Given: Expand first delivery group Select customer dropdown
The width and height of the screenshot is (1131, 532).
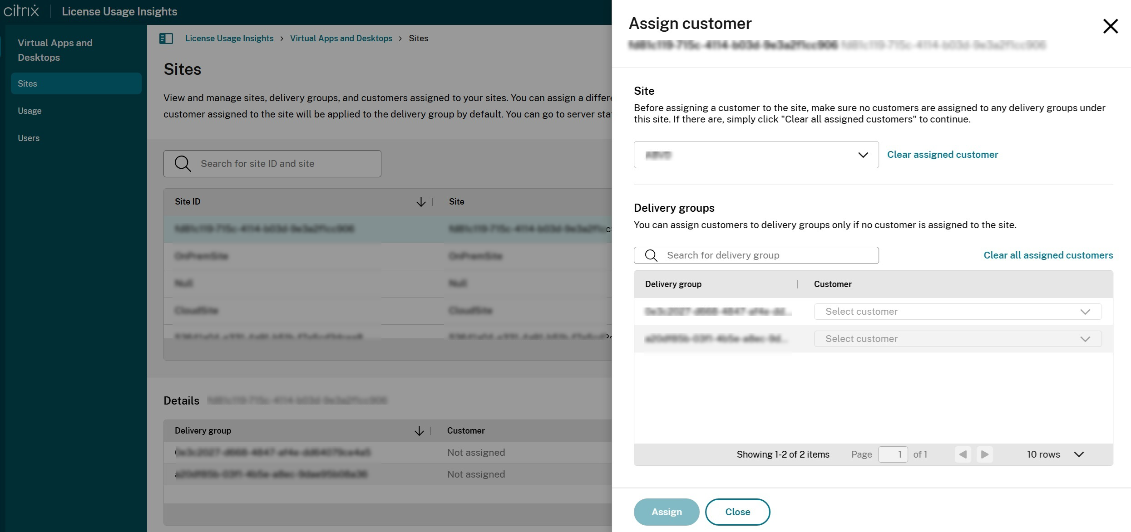Looking at the screenshot, I should click(x=958, y=312).
